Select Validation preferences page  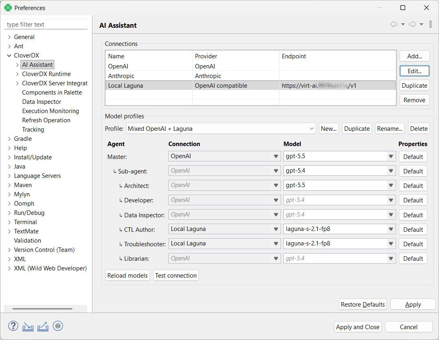(x=27, y=241)
